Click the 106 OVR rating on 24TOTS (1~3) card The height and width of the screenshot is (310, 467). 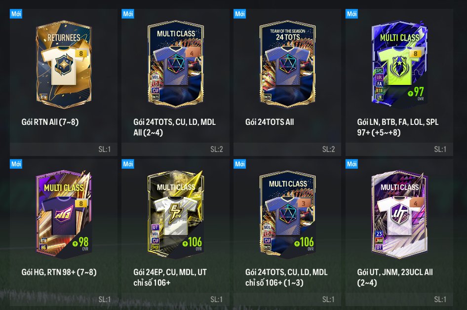coord(304,244)
